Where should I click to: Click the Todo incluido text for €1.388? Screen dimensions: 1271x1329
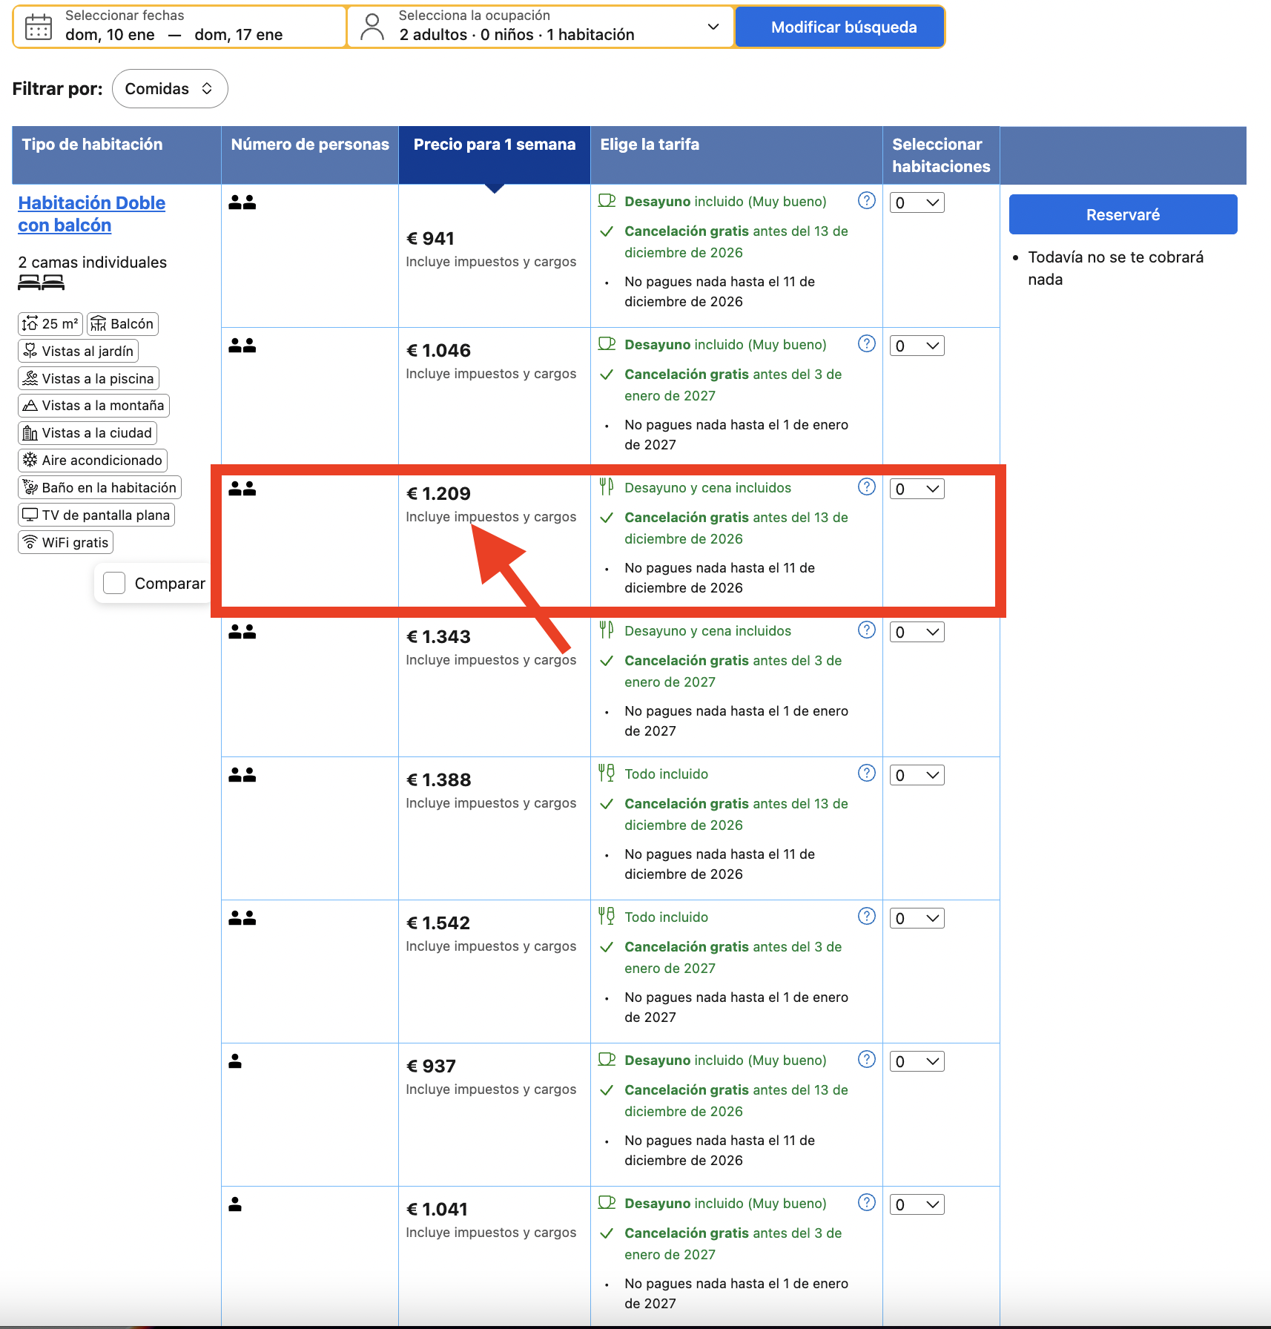(x=666, y=774)
